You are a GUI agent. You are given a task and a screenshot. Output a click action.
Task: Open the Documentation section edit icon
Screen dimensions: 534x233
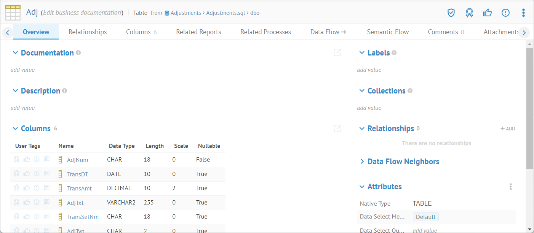(337, 53)
